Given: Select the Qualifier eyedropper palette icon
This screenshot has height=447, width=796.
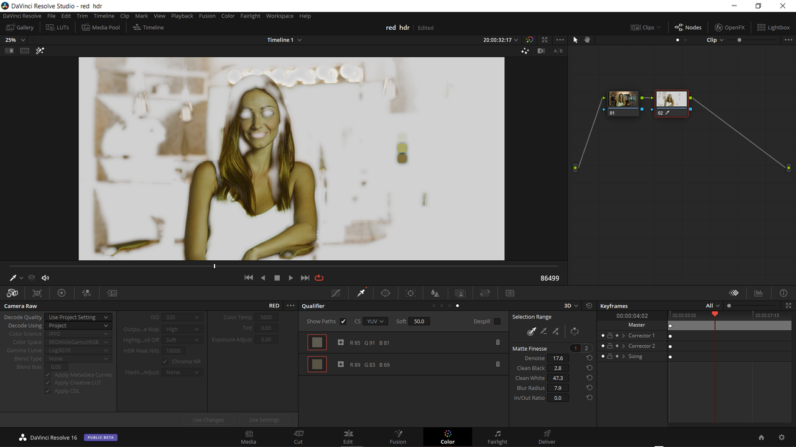Looking at the screenshot, I should click(361, 293).
